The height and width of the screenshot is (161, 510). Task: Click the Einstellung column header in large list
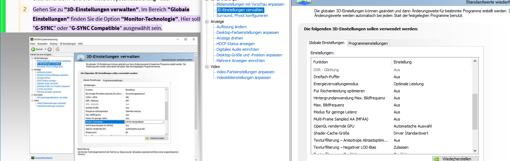click(432, 62)
